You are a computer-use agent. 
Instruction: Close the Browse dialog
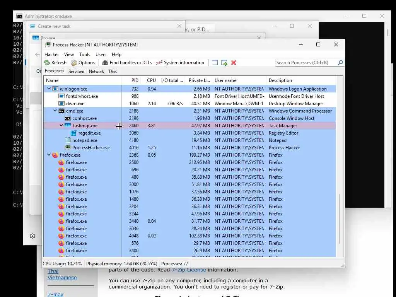pos(259,38)
